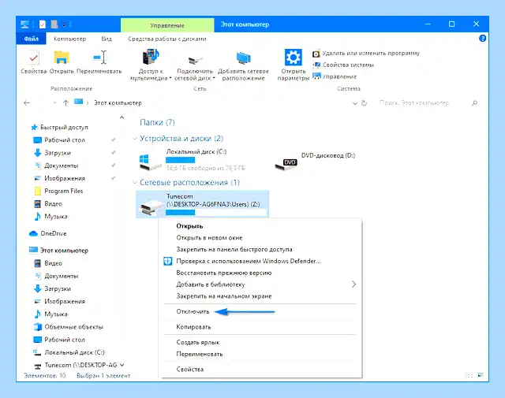Viewport: 505px width, 398px height.
Task: Switch to the Компьютер ribbon tab
Action: coord(70,39)
